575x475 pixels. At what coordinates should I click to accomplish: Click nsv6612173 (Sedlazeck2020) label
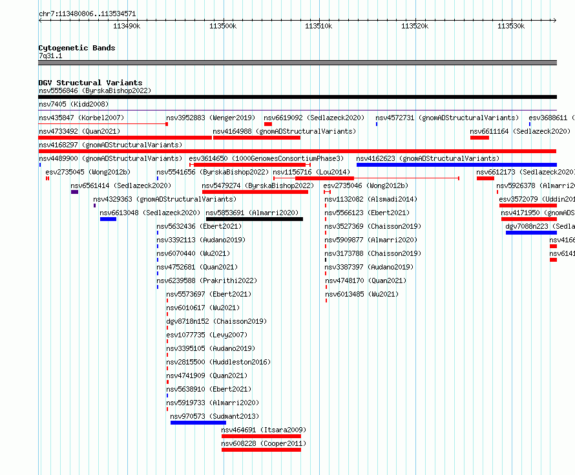tap(525, 172)
